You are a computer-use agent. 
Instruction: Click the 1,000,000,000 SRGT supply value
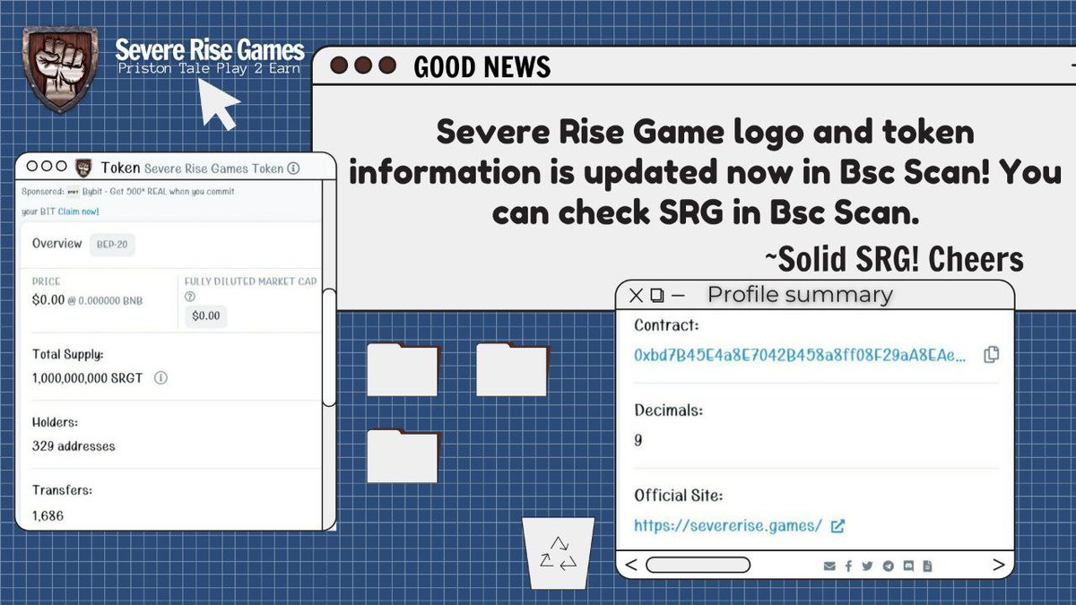coord(90,378)
